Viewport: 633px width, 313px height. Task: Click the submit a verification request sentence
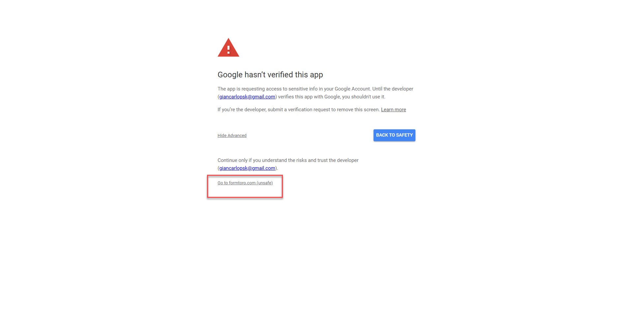[x=299, y=110]
